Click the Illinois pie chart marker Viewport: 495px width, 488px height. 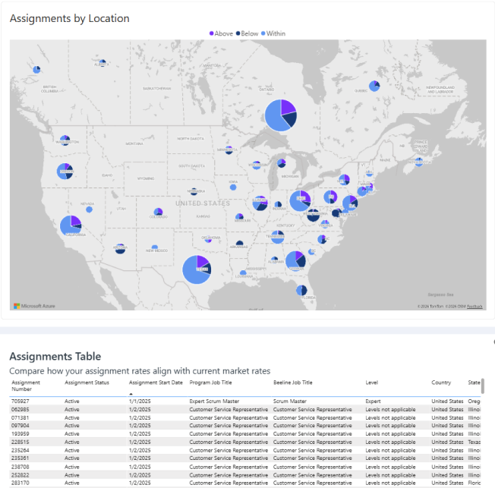260,203
